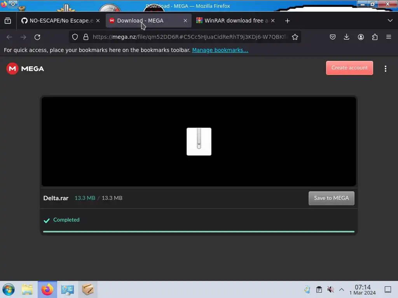Open Windows Start menu orb

point(9,289)
